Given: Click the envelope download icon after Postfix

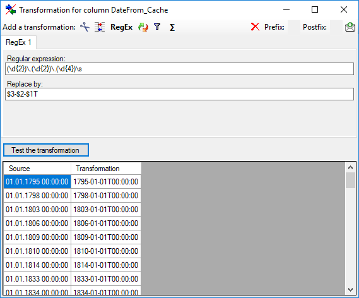Looking at the screenshot, I should pos(350,27).
